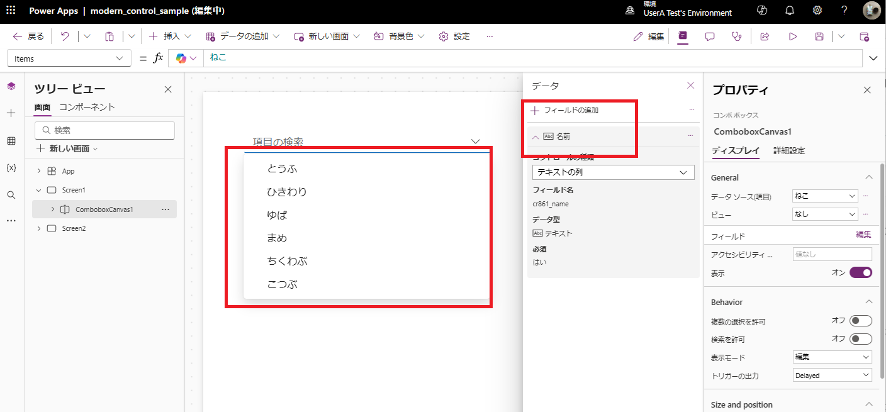
Task: Click the save disk icon
Action: click(819, 36)
